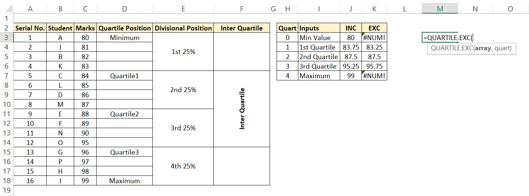Select row 18 header
This screenshot has height=196, width=529.
click(x=6, y=181)
